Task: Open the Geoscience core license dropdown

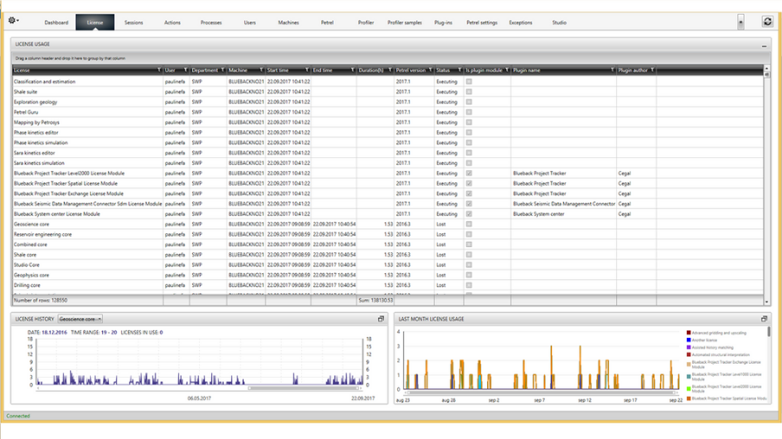Action: [80, 319]
